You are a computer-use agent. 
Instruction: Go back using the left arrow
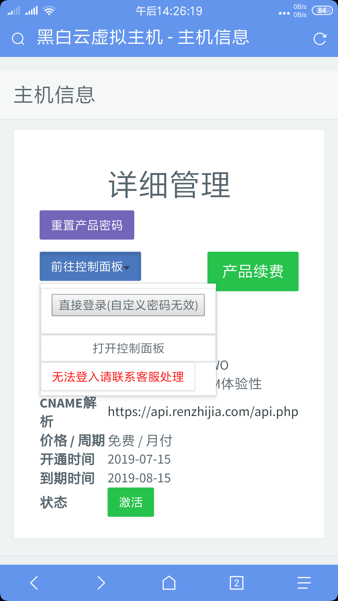point(34,583)
